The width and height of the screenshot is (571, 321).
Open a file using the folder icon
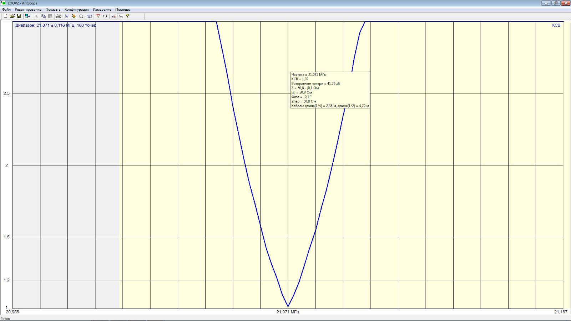point(12,16)
